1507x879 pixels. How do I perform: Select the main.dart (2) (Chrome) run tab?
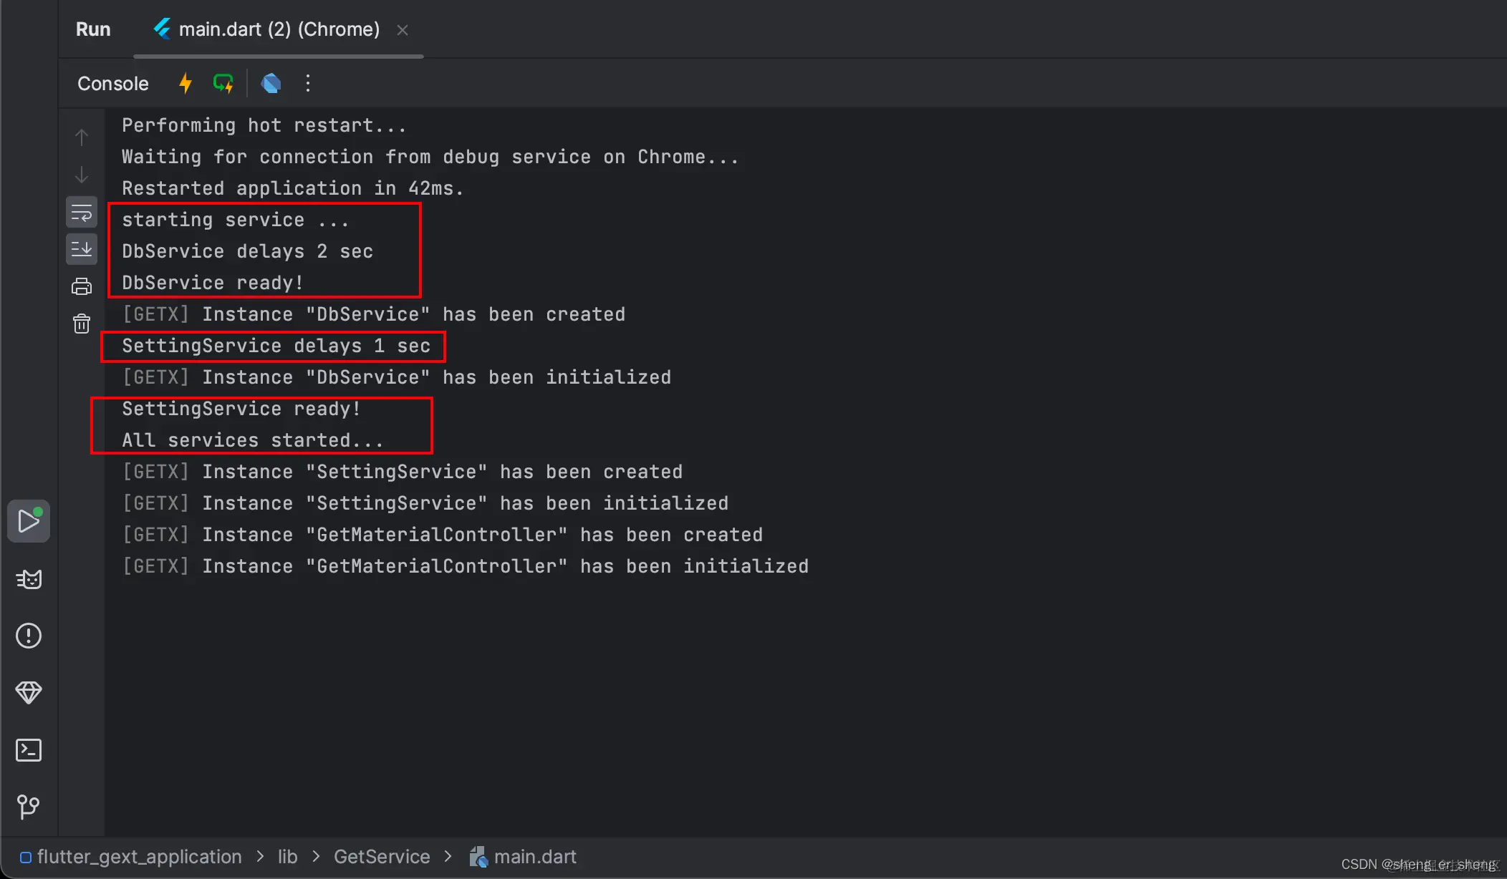[278, 29]
